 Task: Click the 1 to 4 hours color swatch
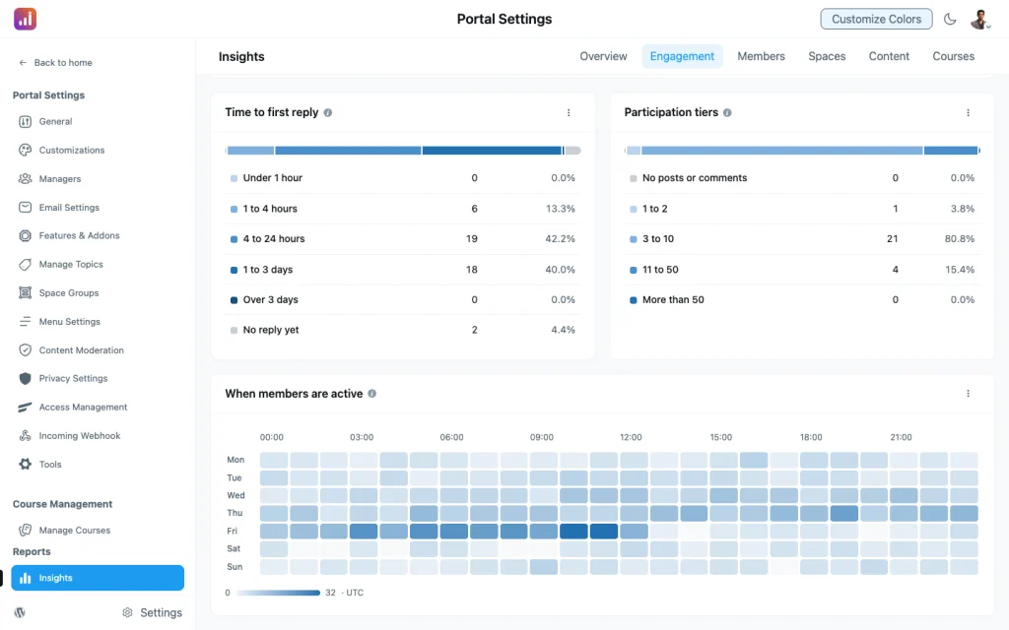234,209
